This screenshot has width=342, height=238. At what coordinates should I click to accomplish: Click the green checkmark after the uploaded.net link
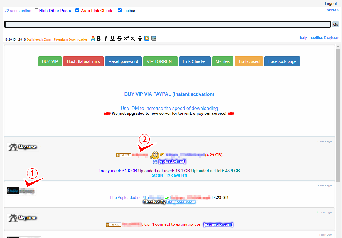coord(167,198)
